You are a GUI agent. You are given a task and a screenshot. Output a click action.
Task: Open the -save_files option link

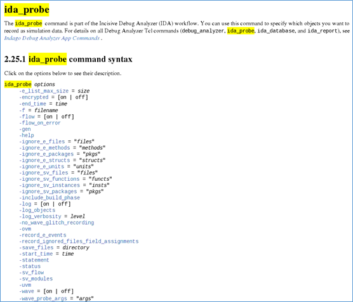pos(36,247)
